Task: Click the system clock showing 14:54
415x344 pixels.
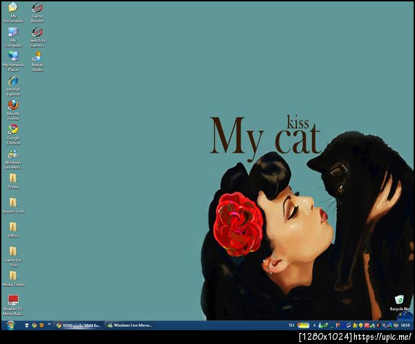Action: coord(405,325)
